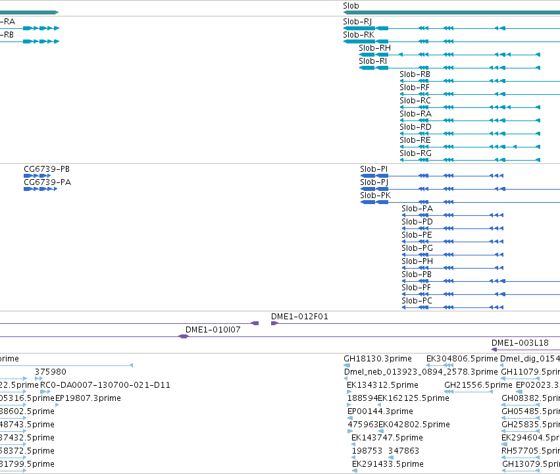Viewport: 560px width, 474px height.
Task: Click the Slob gene label
Action: (x=351, y=6)
